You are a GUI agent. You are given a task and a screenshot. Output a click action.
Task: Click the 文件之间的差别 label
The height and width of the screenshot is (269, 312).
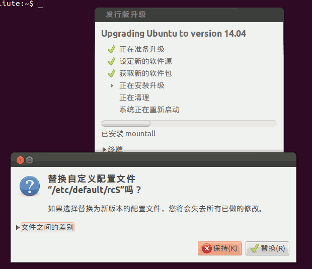pyautogui.click(x=48, y=227)
